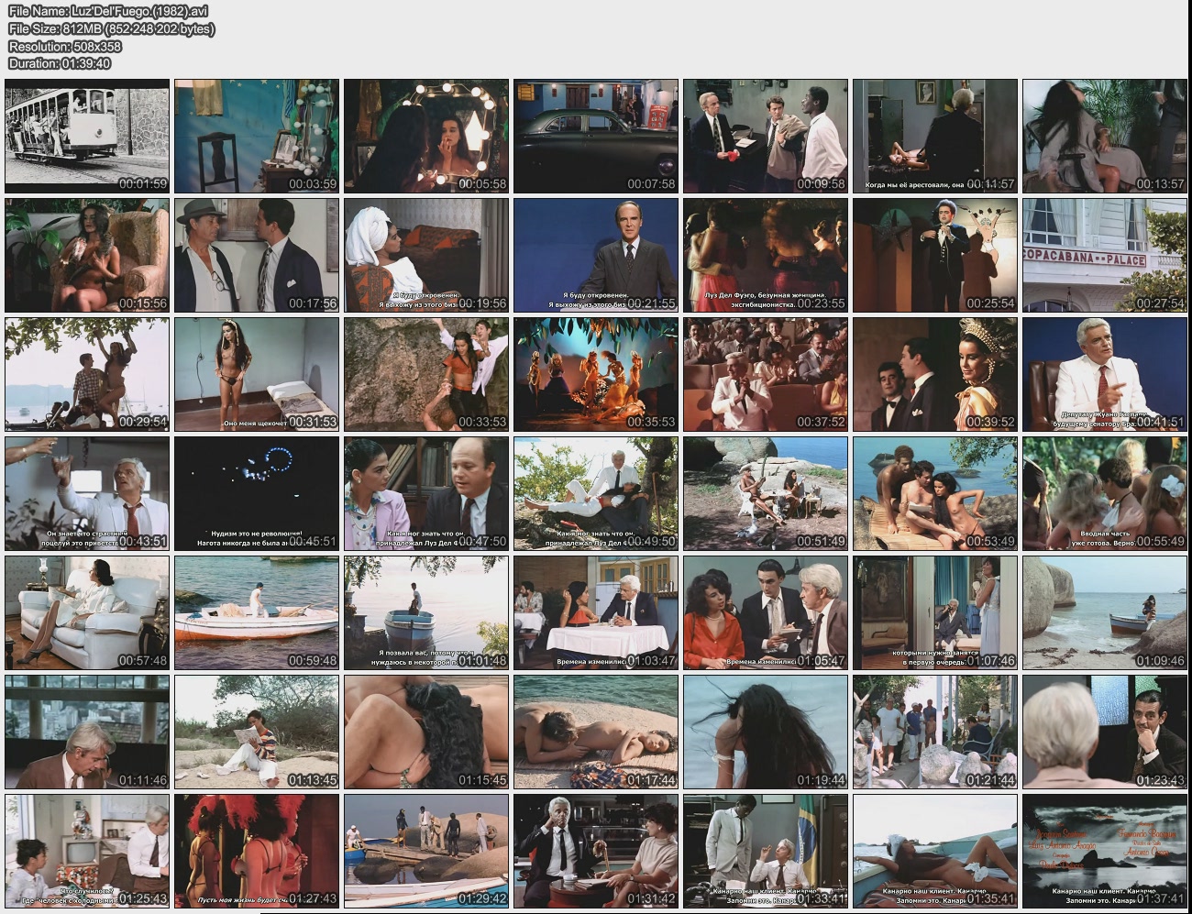Click the File Size line showing 812MB
Viewport: 1192px width, 914px height.
point(111,28)
